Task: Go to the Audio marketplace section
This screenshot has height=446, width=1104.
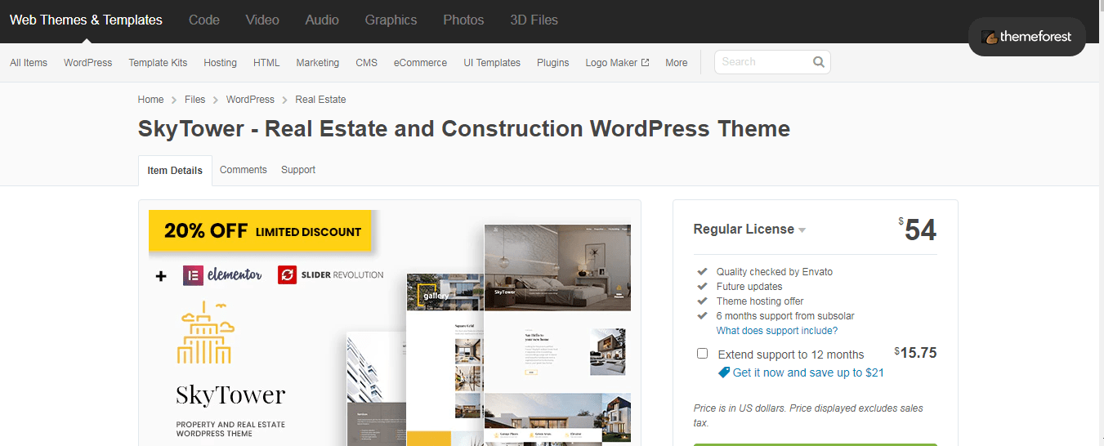Action: [x=322, y=20]
